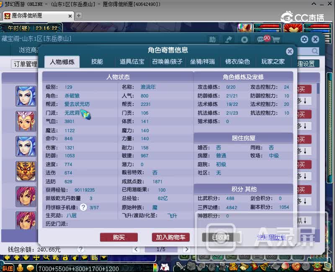Image resolution: width=335 pixels, height=272 pixels.
Task: Click the red lion pet portrait at top
Action: pos(293,28)
